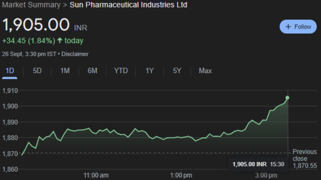The image size is (321, 180).
Task: Click the Follow button
Action: coord(298,26)
